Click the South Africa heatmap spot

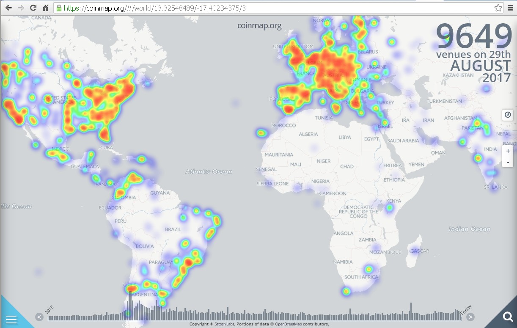click(x=368, y=269)
